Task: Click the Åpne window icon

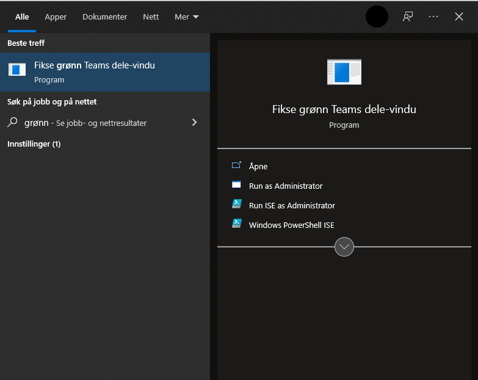Action: pos(236,165)
